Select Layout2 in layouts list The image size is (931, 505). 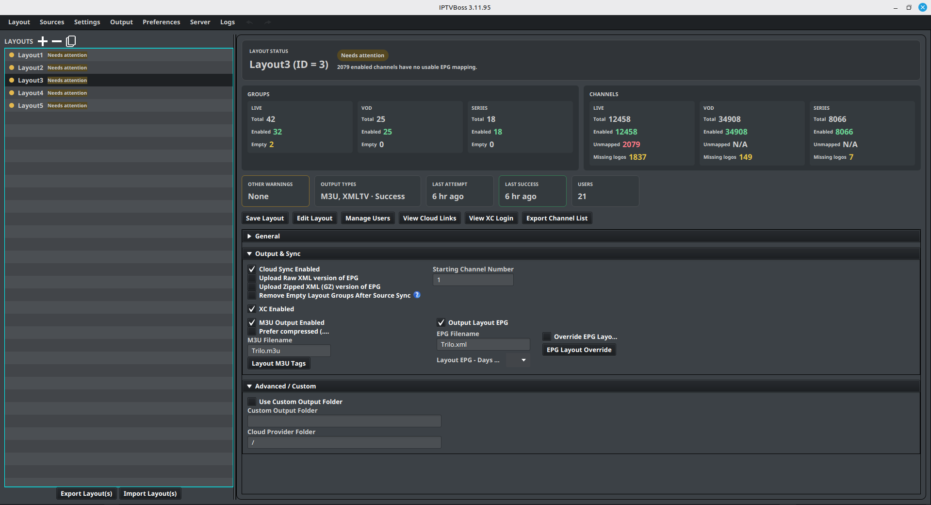tap(119, 67)
